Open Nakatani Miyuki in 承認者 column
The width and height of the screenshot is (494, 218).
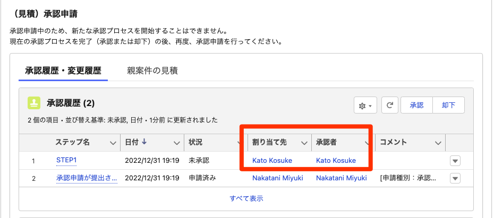[x=341, y=178]
